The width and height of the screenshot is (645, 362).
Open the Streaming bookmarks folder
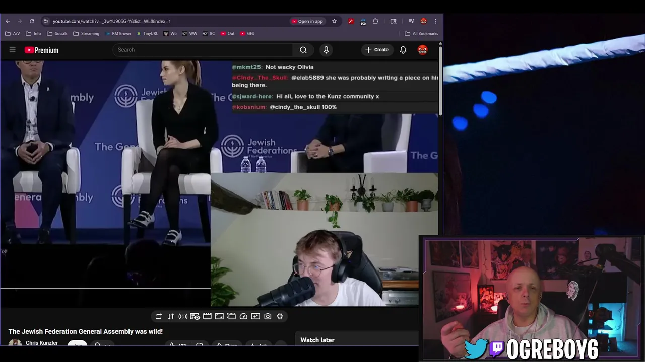pyautogui.click(x=86, y=34)
